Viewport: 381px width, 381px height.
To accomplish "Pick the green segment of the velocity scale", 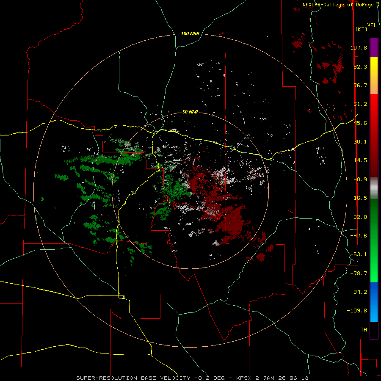I will 374,240.
